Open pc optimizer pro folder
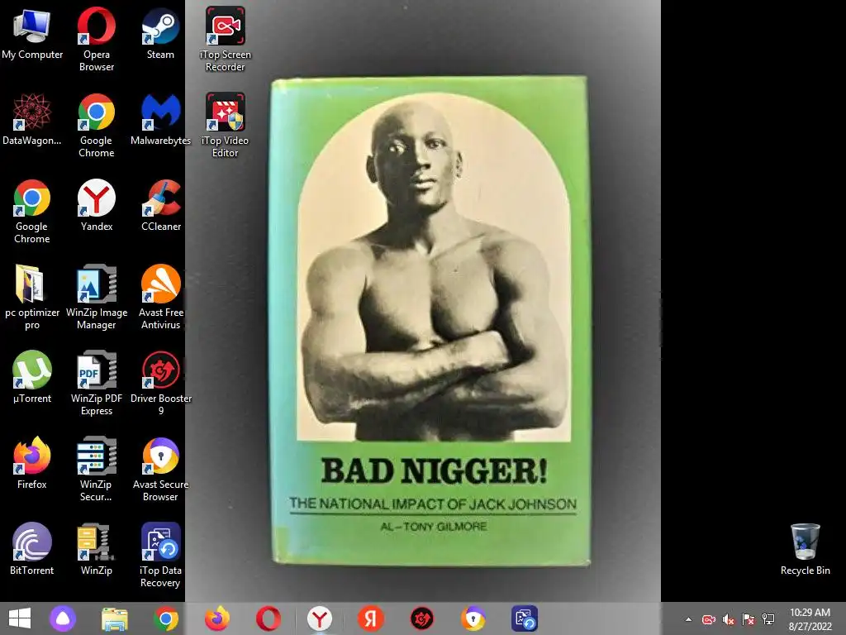The image size is (846, 635). click(32, 297)
